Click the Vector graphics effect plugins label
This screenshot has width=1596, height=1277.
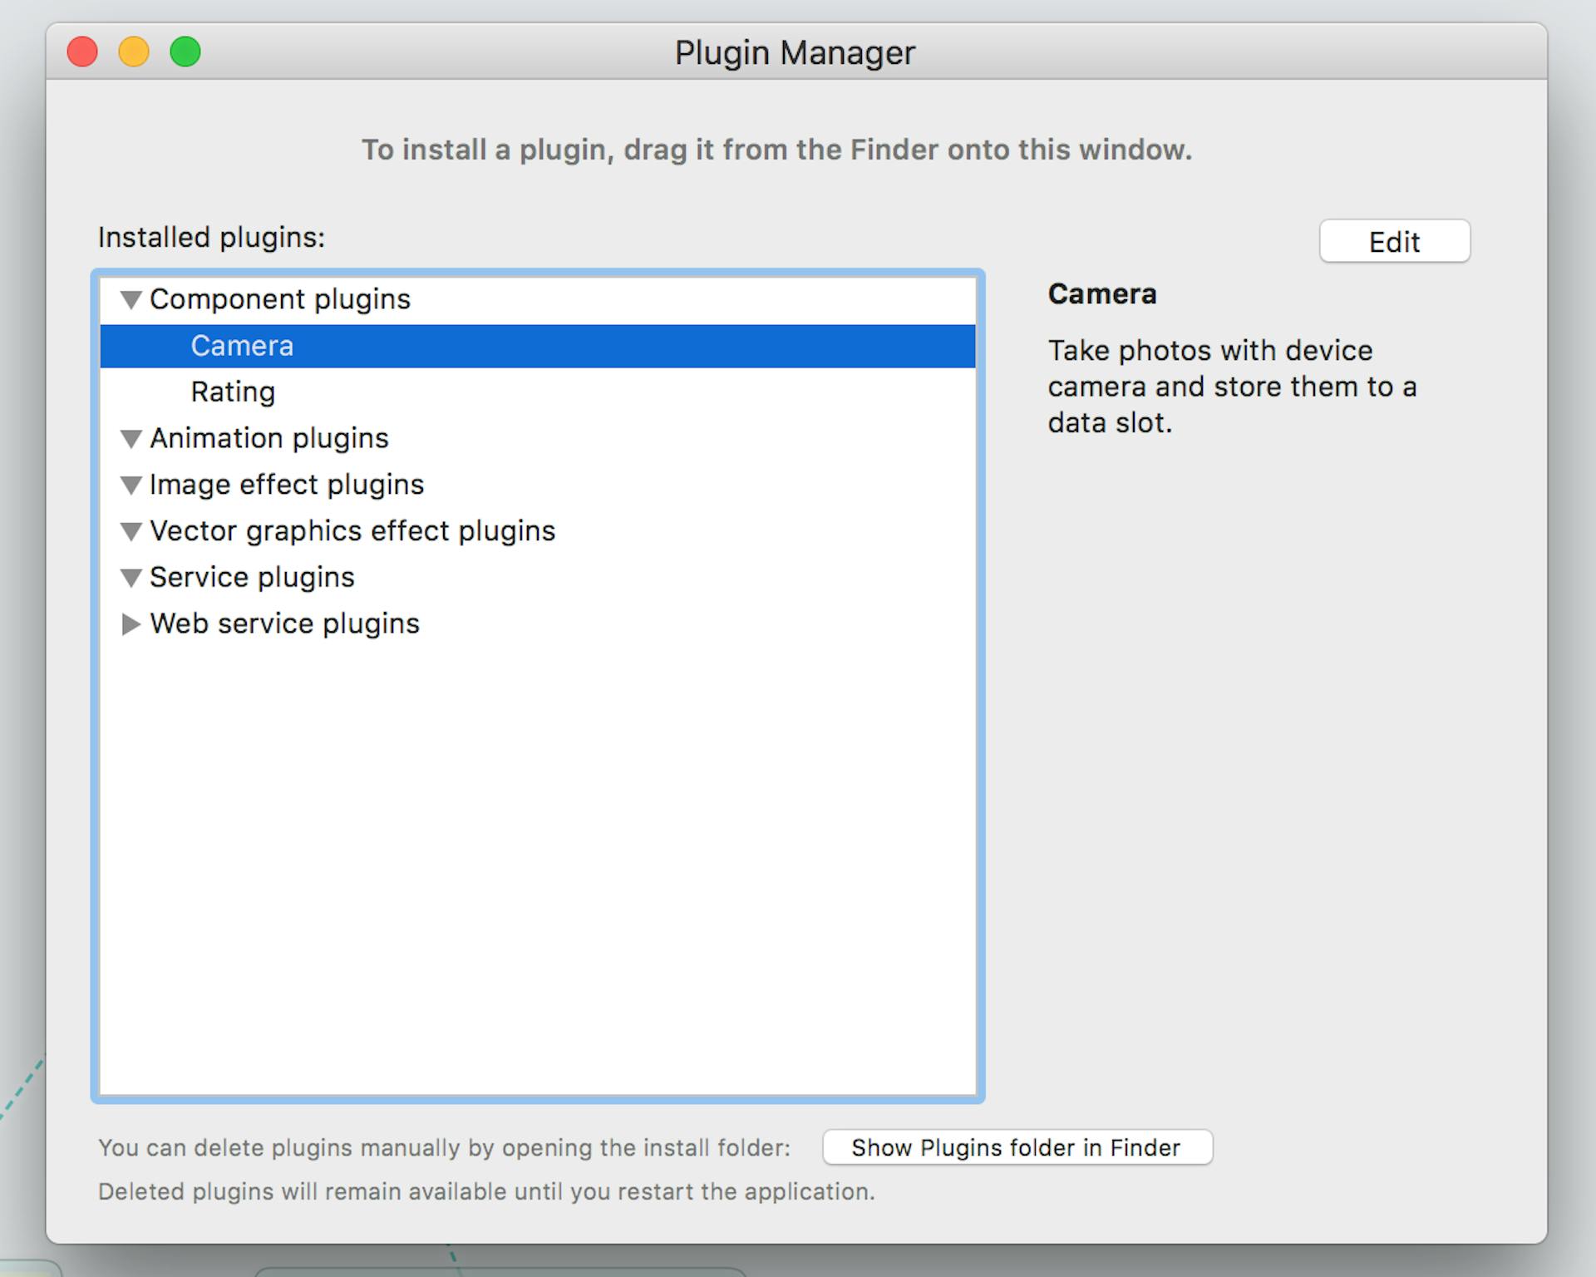pos(352,531)
